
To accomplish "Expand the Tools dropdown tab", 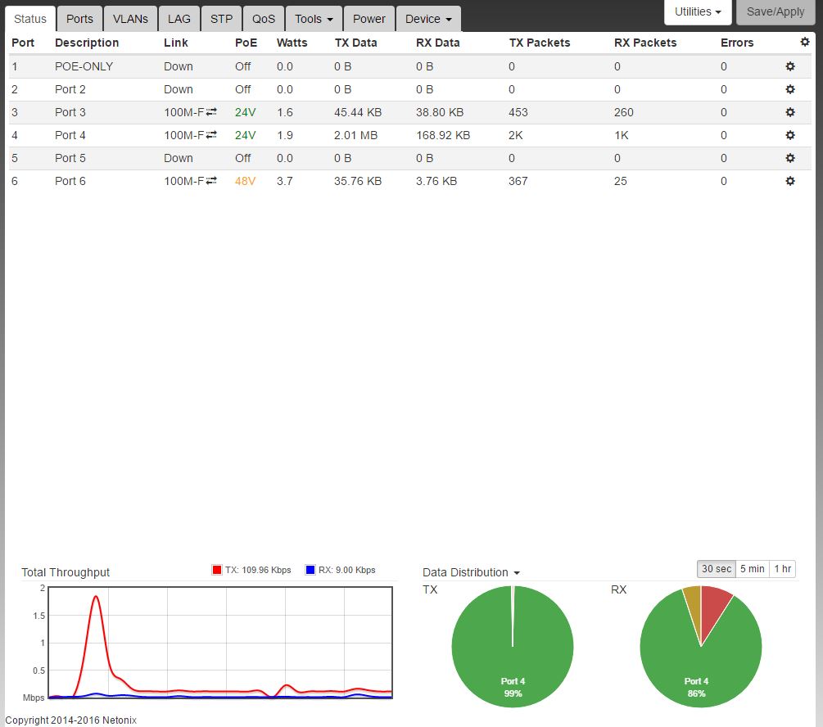I will tap(314, 19).
